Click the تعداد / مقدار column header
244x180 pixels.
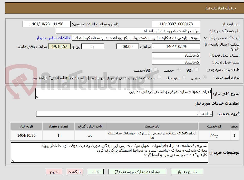click(x=58, y=126)
